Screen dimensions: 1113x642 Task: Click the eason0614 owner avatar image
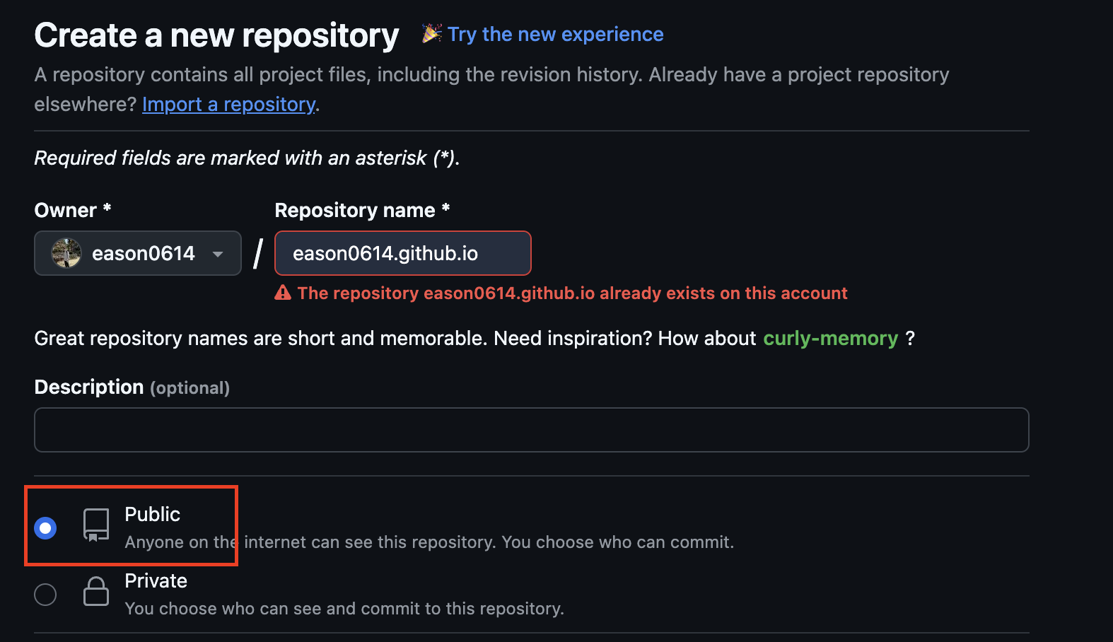click(66, 253)
